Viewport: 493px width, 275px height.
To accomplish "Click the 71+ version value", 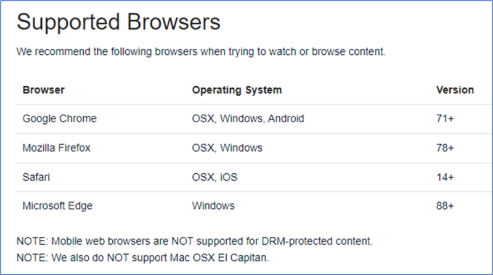I will 445,118.
